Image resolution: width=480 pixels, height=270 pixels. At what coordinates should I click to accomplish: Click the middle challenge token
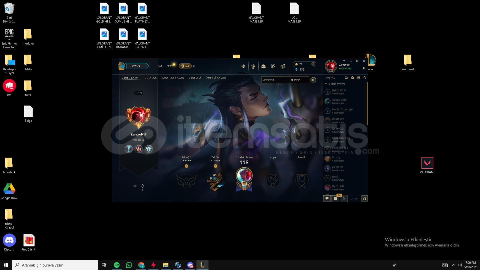tap(139, 149)
